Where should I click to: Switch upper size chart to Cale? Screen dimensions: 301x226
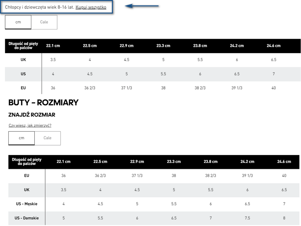(44, 22)
